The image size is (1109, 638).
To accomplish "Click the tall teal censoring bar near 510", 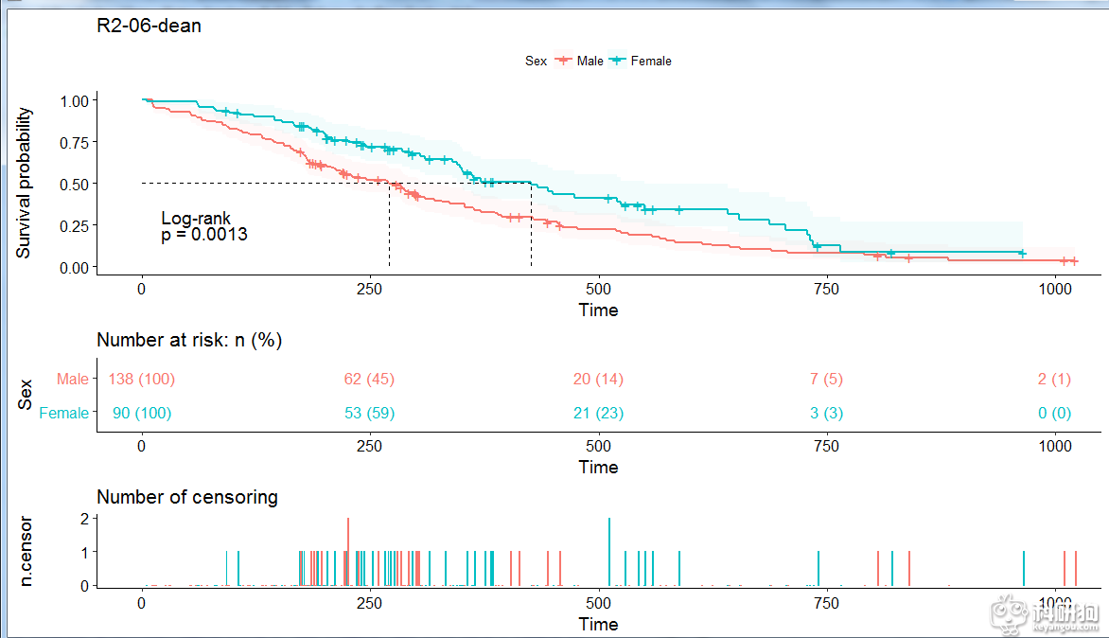I will pyautogui.click(x=609, y=552).
